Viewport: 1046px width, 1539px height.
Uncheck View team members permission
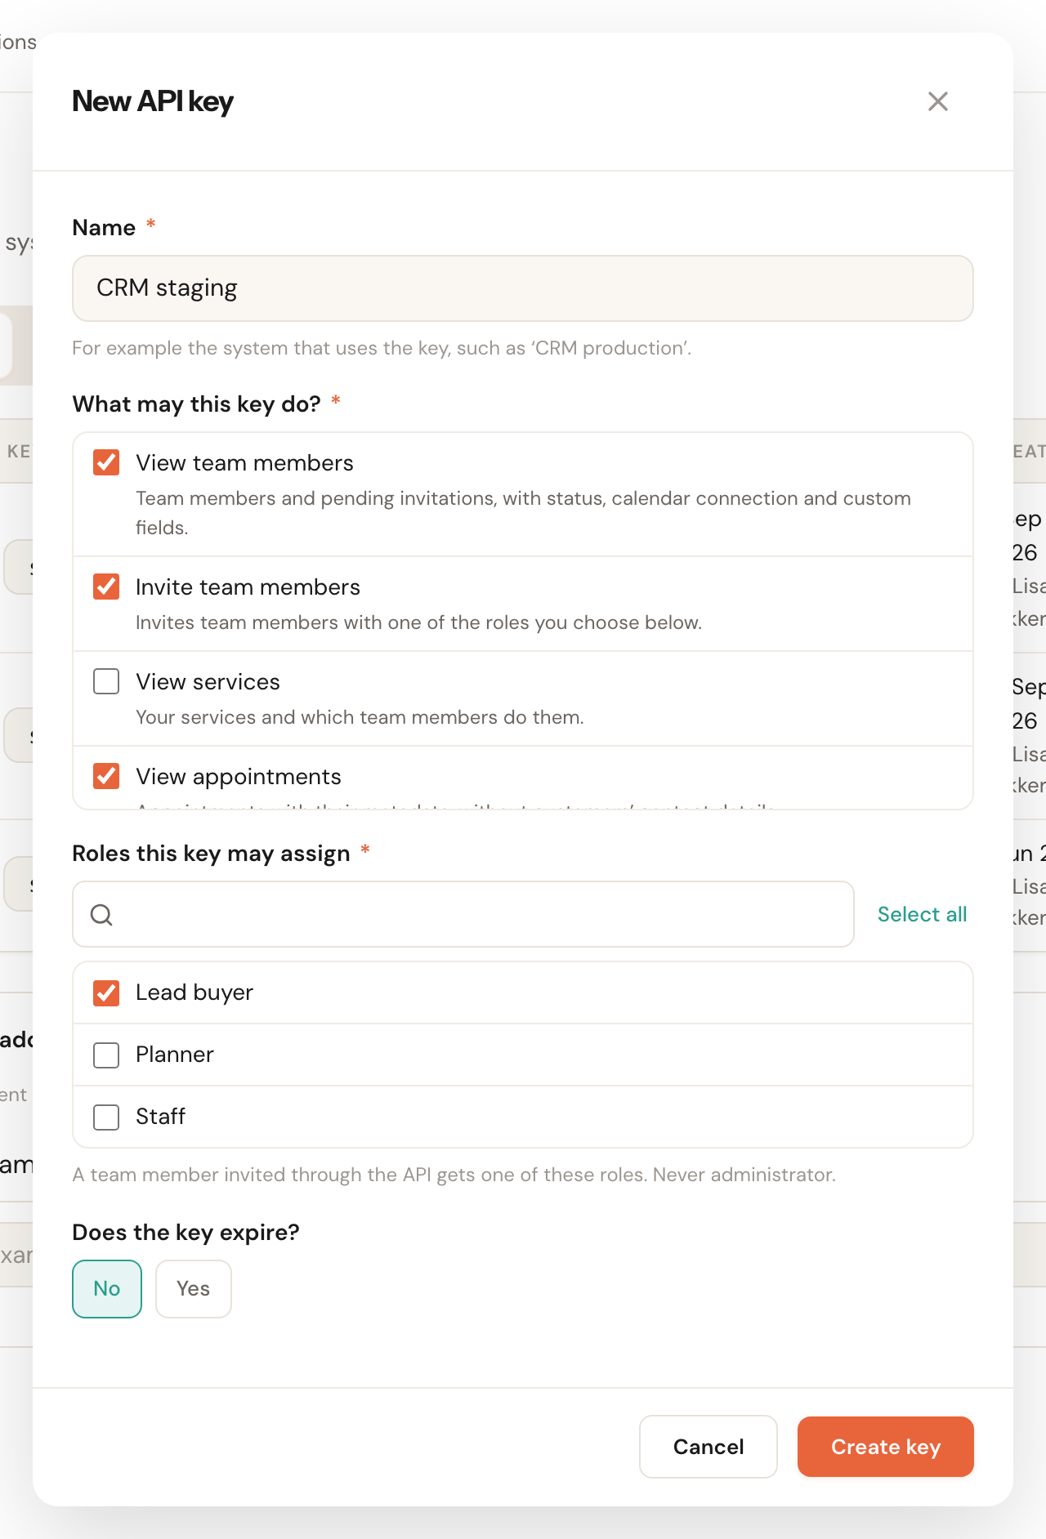click(x=106, y=462)
